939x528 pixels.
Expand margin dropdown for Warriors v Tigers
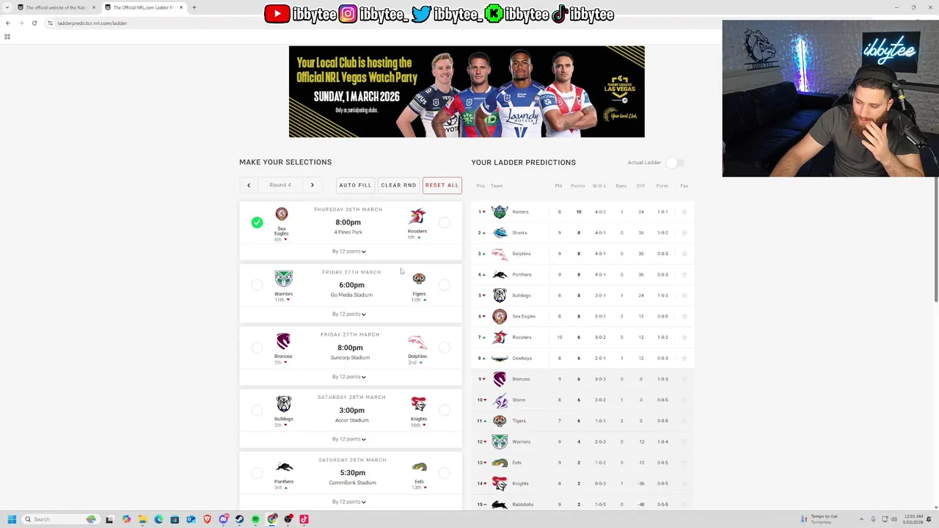point(349,314)
